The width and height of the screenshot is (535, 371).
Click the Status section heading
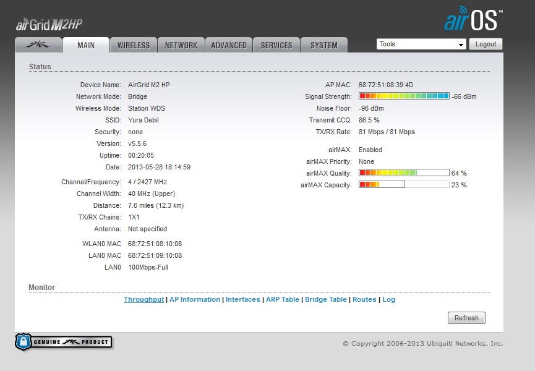tap(40, 67)
